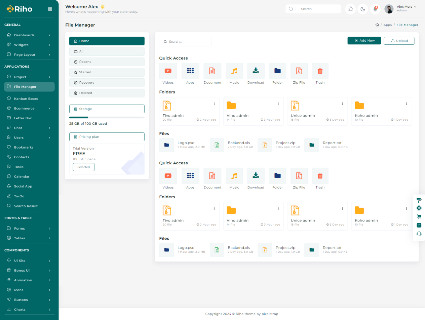Open the first Trash quick access icon
The height and width of the screenshot is (320, 425).
point(320,71)
